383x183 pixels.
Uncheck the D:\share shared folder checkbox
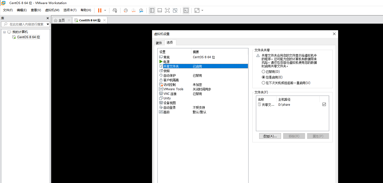click(x=324, y=104)
